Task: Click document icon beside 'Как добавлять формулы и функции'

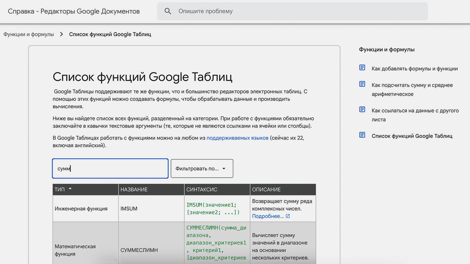Action: coord(362,67)
